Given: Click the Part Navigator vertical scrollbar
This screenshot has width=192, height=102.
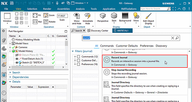Looking at the screenshot, I should pyautogui.click(x=66, y=52).
